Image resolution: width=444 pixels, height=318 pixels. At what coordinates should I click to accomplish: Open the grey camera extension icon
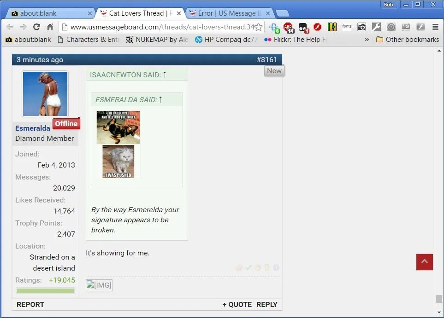pyautogui.click(x=406, y=27)
